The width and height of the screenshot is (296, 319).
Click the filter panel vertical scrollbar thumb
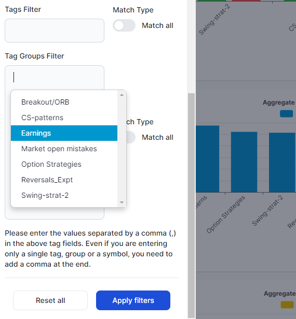191,206
